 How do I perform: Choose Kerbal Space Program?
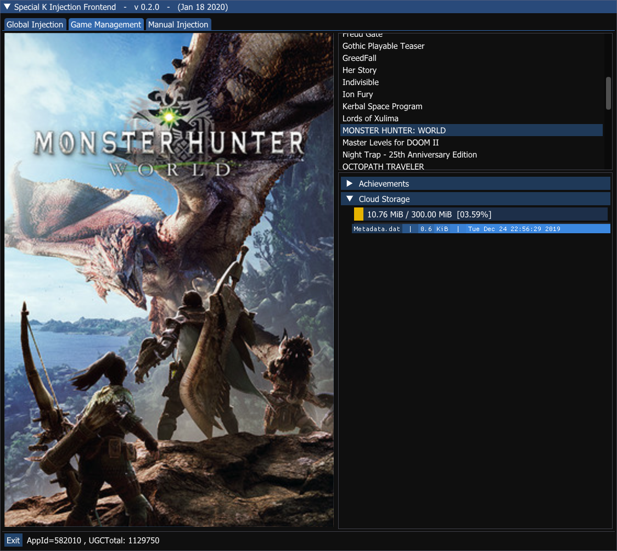click(x=382, y=106)
